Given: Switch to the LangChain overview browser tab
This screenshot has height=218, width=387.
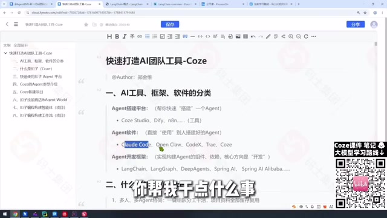Looking at the screenshot, I should [x=175, y=4].
